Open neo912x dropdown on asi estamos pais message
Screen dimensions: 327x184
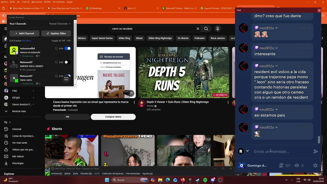point(276,110)
